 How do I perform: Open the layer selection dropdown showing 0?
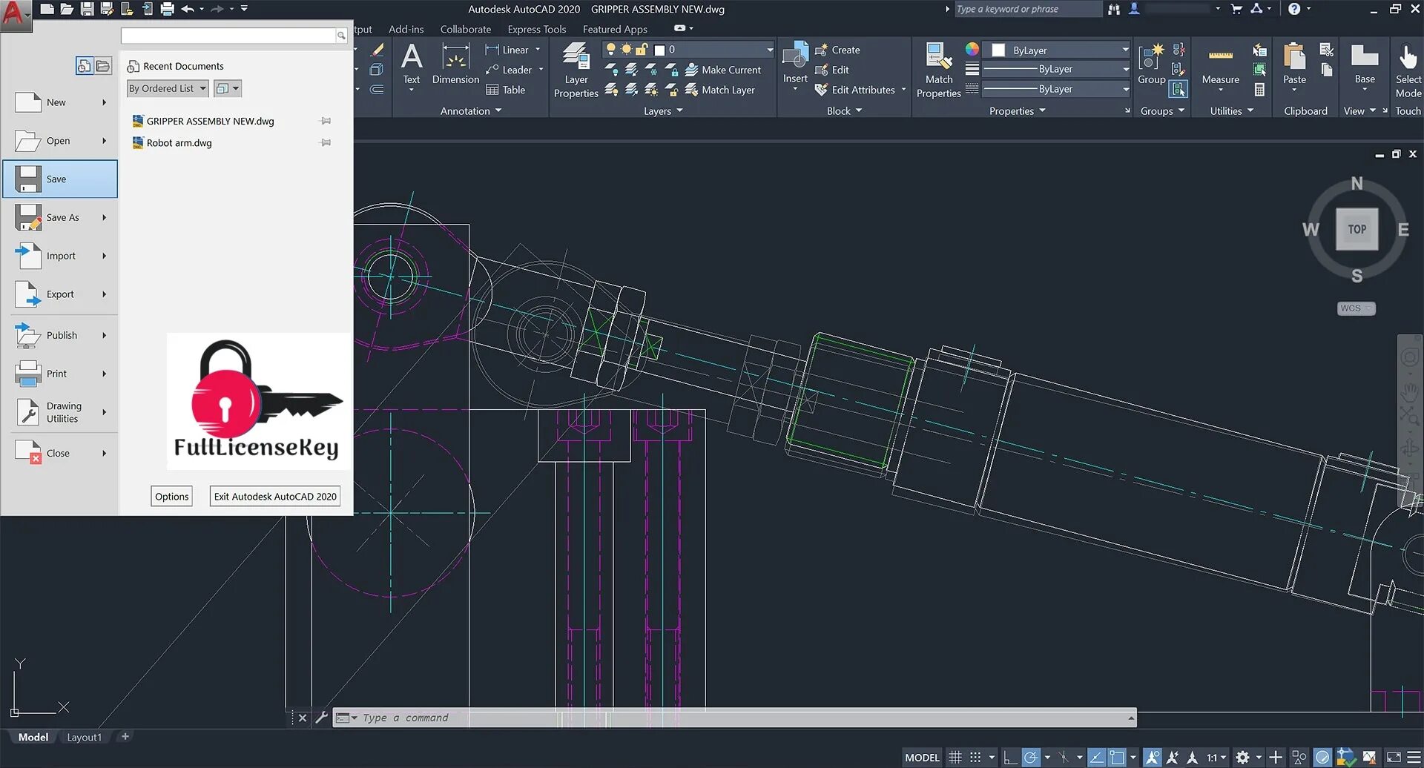[x=688, y=50]
